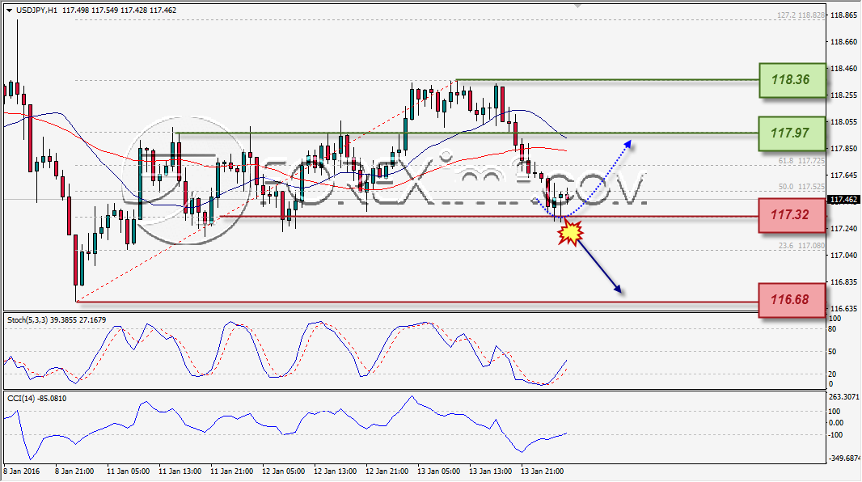Select the Stochastic scale value 20
Viewport: 862px width, 482px height.
pos(832,374)
